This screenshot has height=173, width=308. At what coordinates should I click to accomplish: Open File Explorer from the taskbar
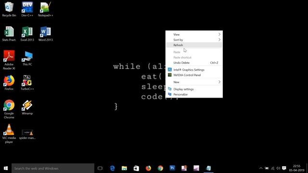(124, 168)
